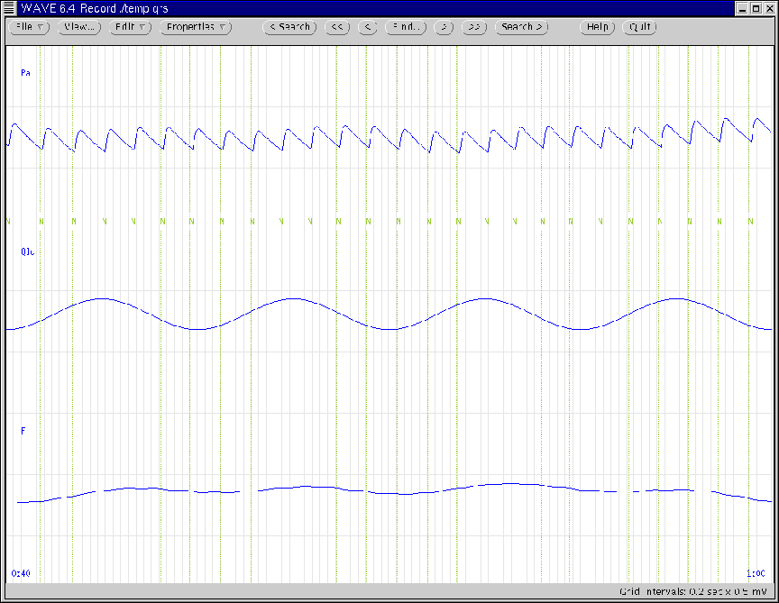Maximize the WAVE window
The height and width of the screenshot is (603, 779).
click(x=756, y=7)
